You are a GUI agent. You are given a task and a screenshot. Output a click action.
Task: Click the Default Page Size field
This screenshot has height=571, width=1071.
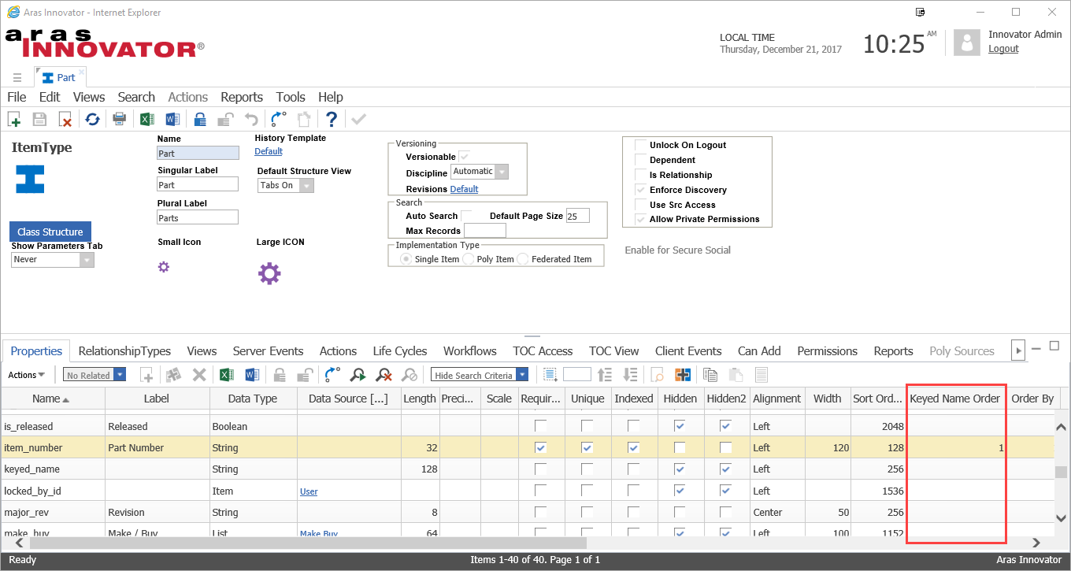click(577, 216)
